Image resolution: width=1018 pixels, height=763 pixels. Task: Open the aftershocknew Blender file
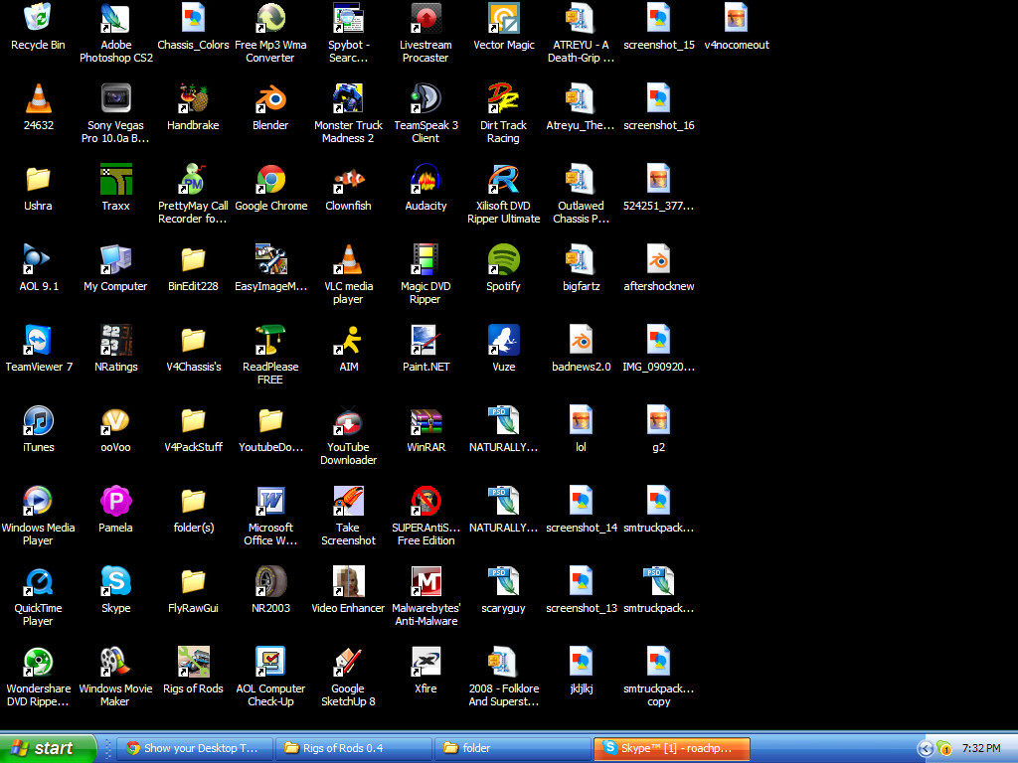pyautogui.click(x=658, y=259)
